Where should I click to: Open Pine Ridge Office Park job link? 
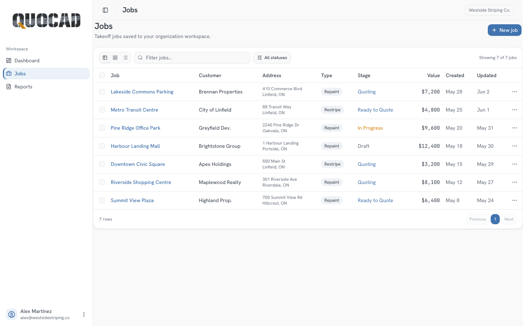[x=135, y=128]
